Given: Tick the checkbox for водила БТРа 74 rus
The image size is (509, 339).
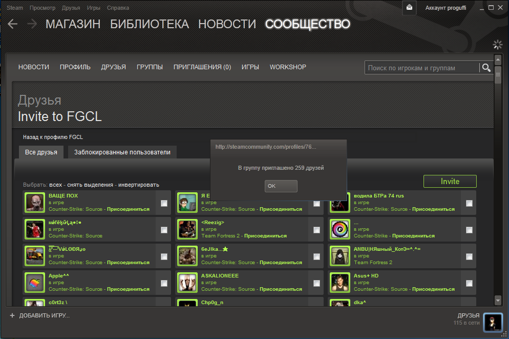Looking at the screenshot, I should pos(469,203).
